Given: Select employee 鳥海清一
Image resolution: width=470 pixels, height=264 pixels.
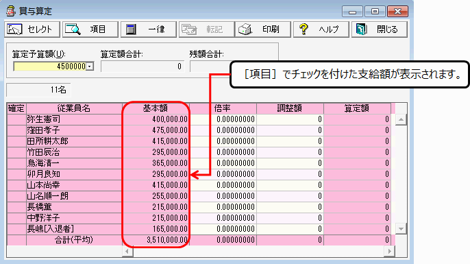Looking at the screenshot, I should click(74, 163).
